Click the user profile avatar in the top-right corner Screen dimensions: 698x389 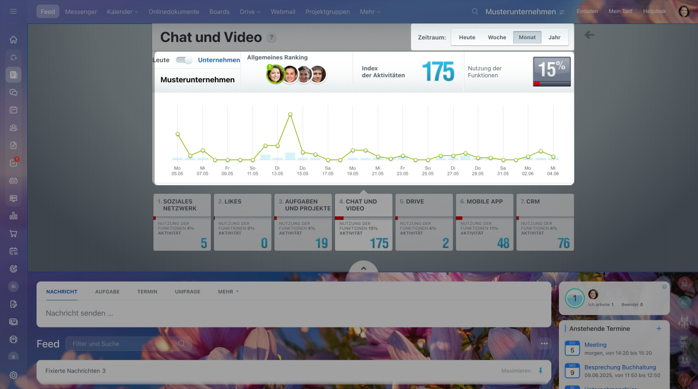point(684,11)
